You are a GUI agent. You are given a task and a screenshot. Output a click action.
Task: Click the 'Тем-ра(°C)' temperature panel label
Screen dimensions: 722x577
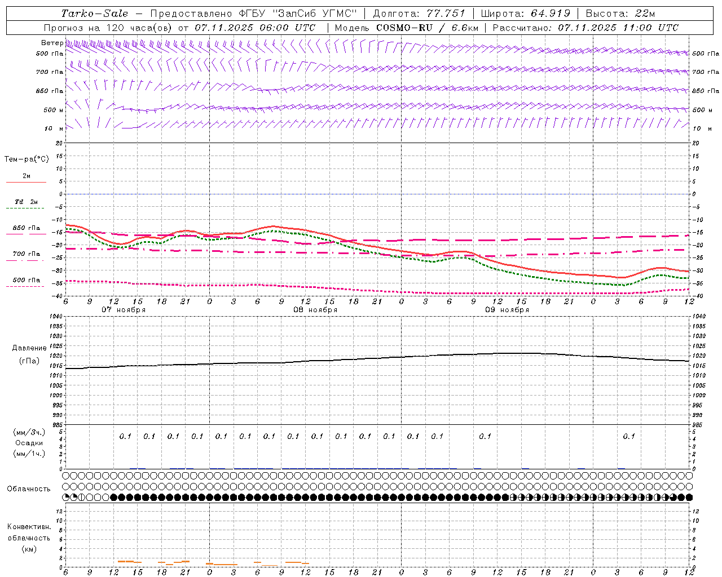pos(27,159)
